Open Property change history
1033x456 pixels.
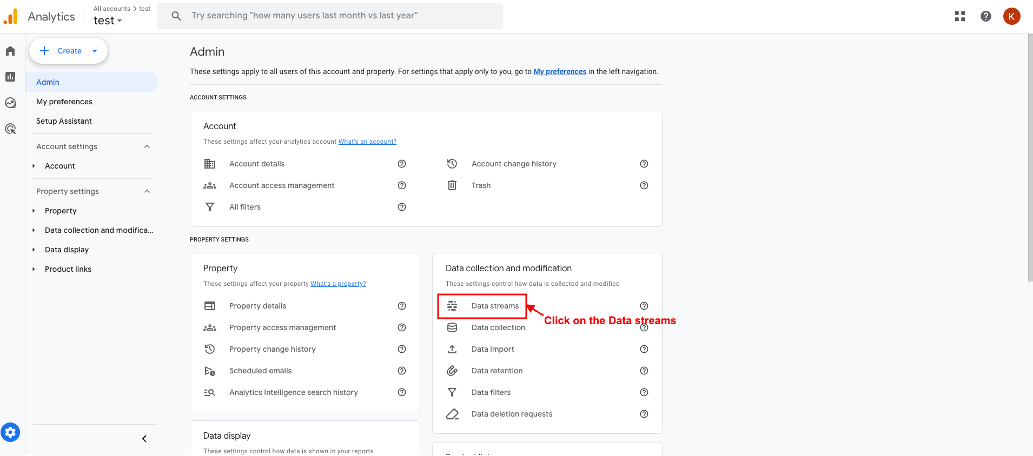coord(273,349)
